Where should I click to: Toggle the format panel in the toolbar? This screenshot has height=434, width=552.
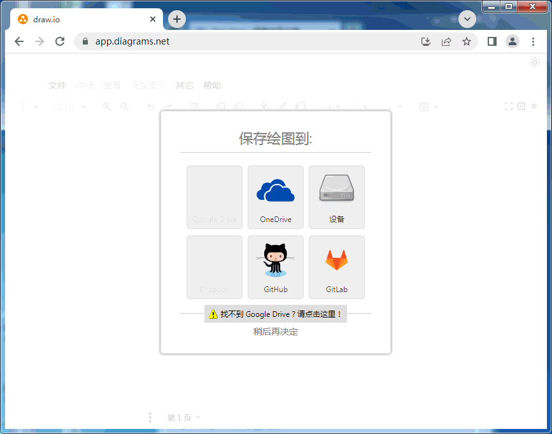[521, 106]
